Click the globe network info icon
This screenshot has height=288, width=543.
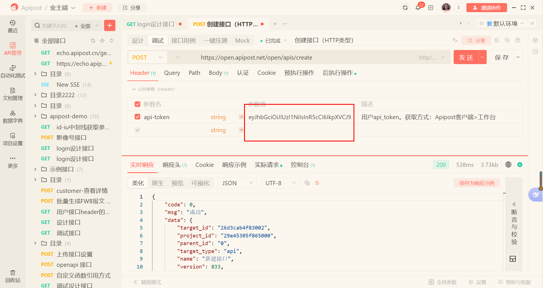tap(508, 165)
